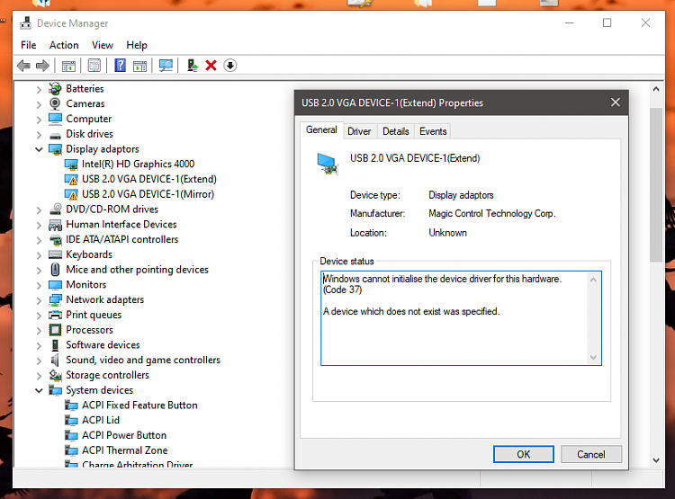
Task: Open the View menu
Action: 103,45
